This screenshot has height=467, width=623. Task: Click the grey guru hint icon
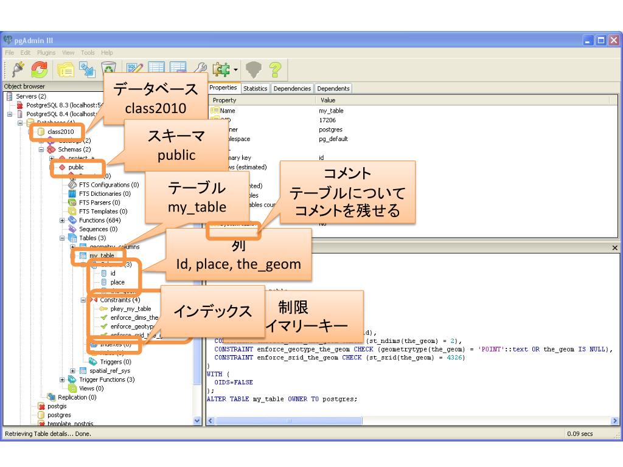(253, 70)
